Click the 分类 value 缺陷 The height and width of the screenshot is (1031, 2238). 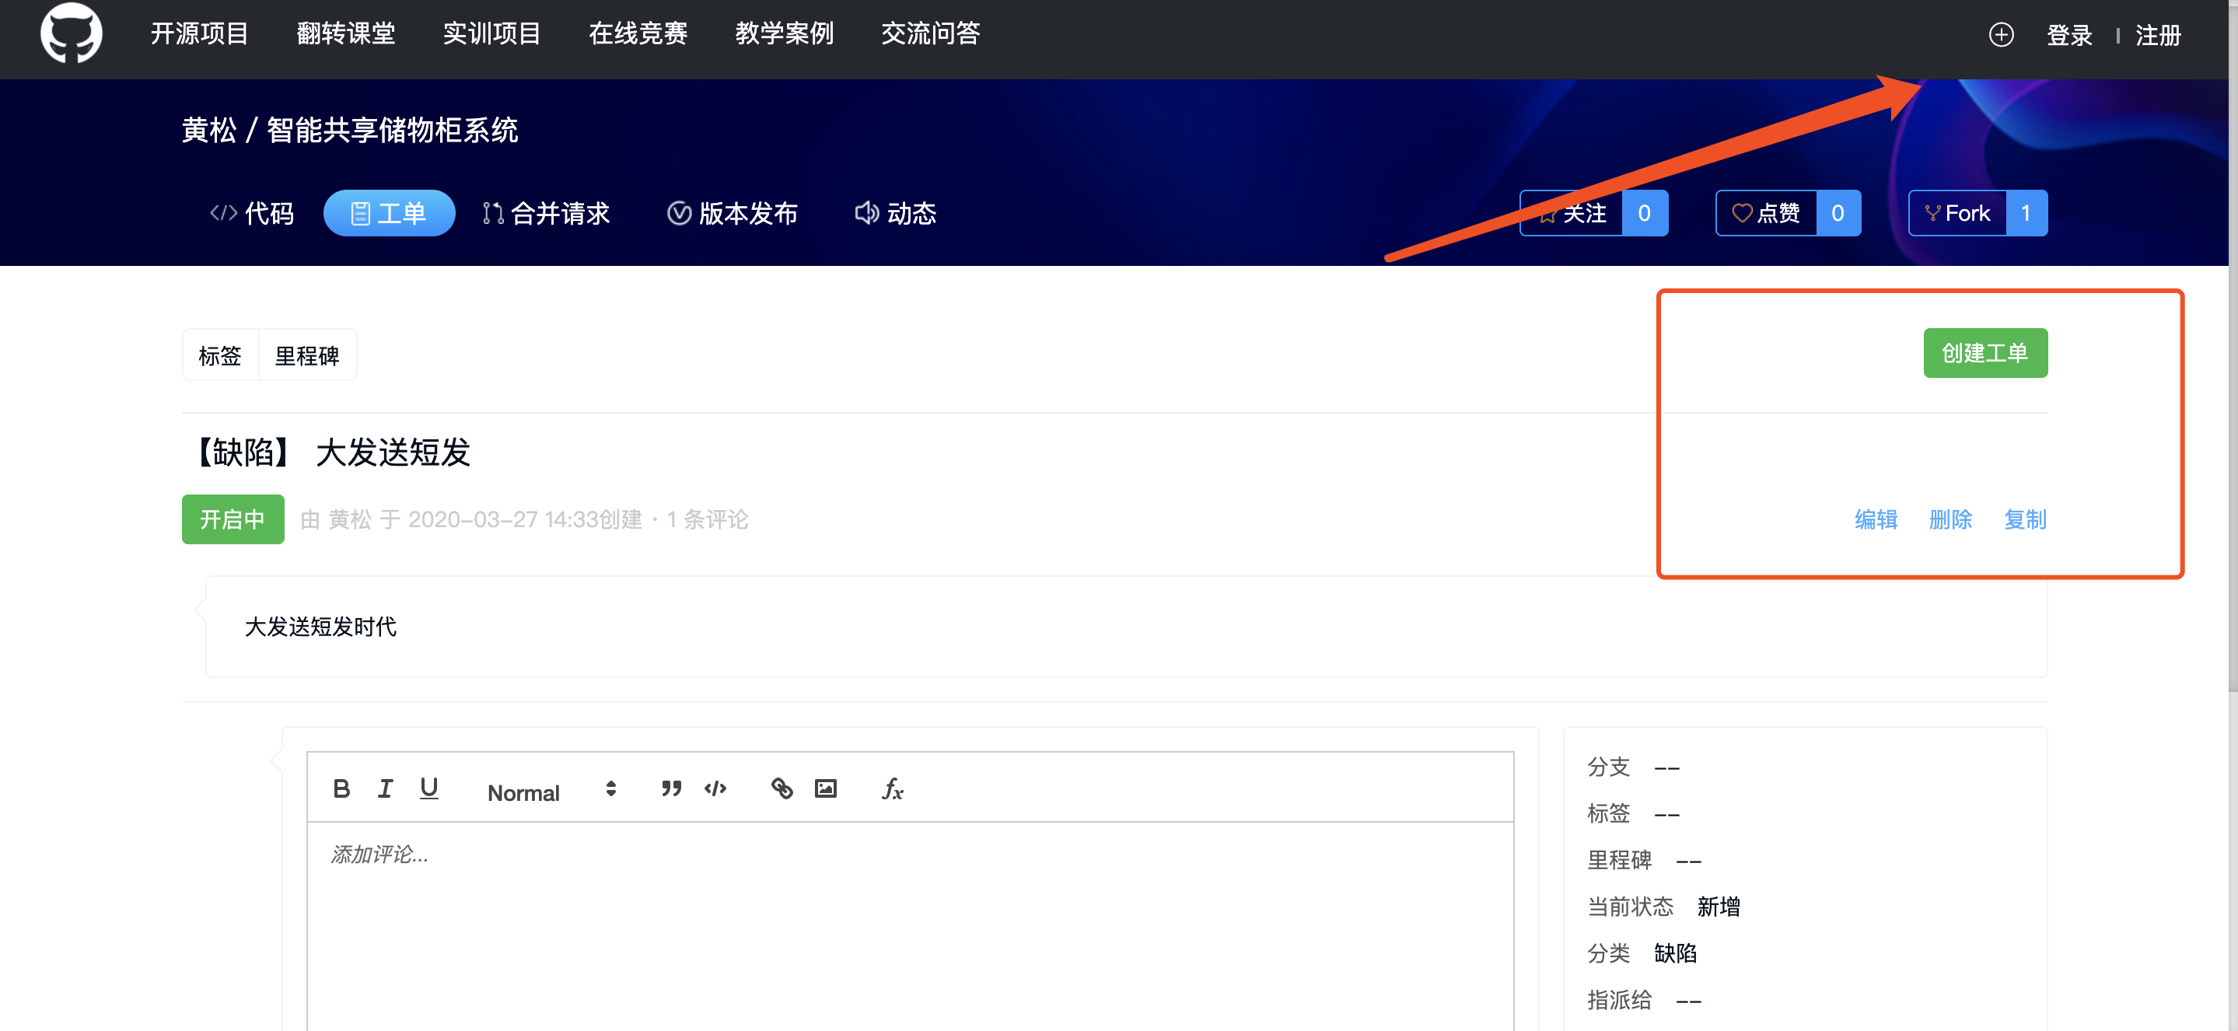click(x=1675, y=954)
